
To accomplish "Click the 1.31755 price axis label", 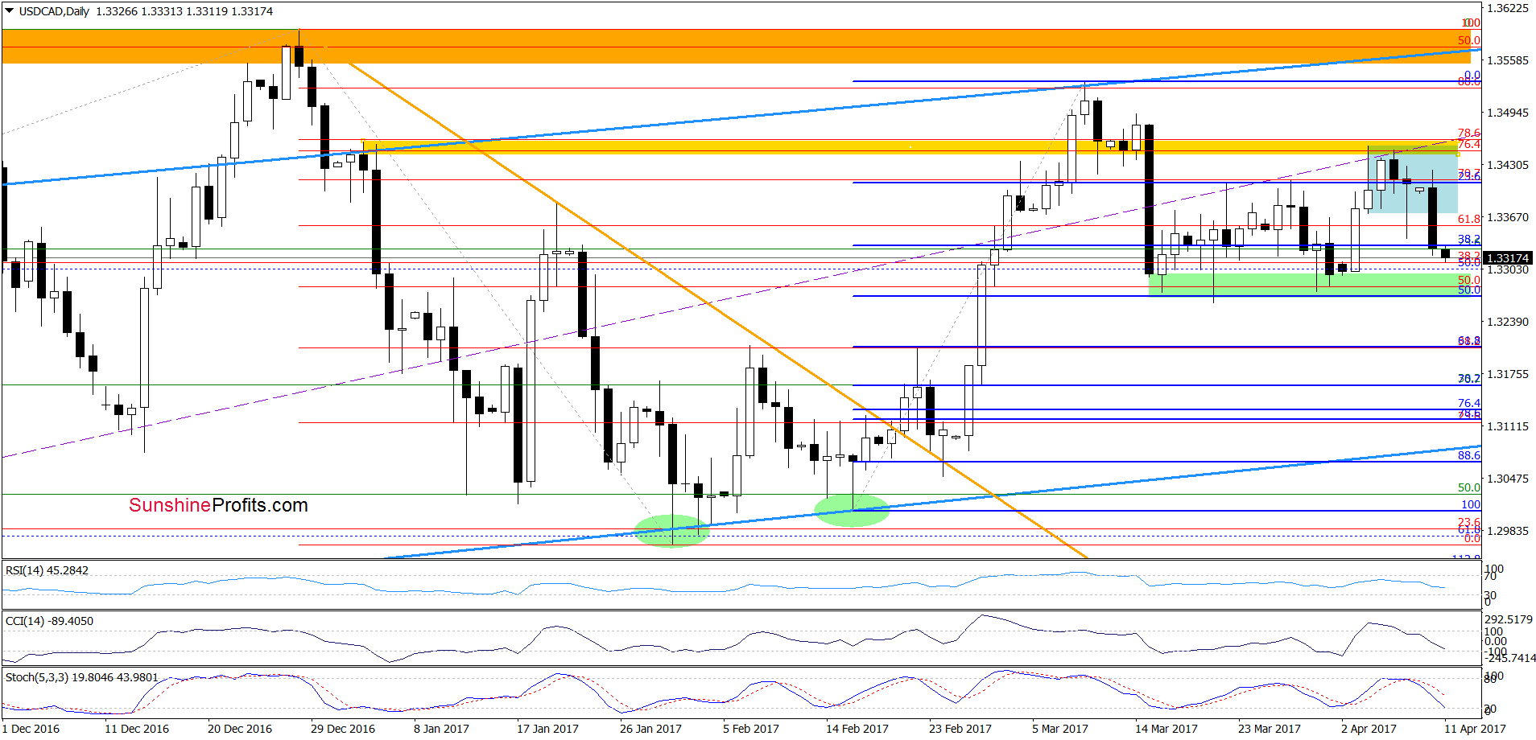I will [1507, 374].
